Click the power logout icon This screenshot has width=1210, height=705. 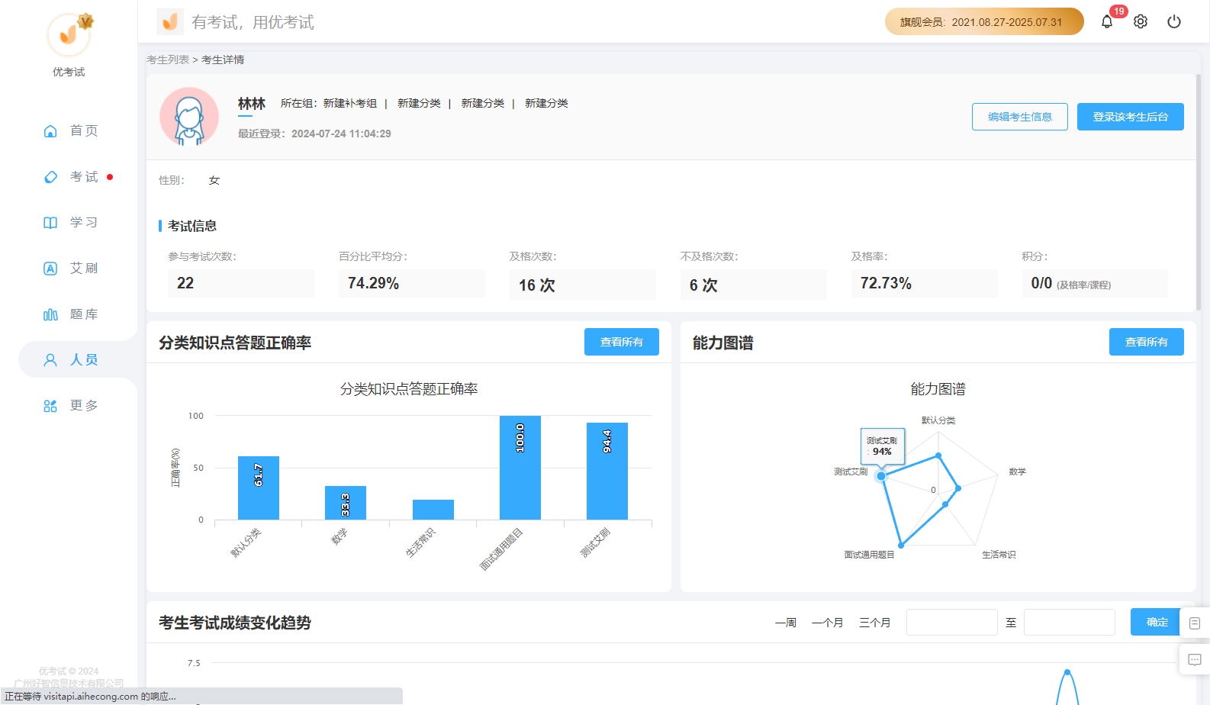(x=1174, y=22)
